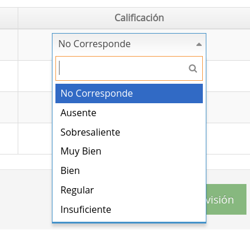Click the first row's narrow left cell
Screen dimensions: 250x230
click(9, 45)
